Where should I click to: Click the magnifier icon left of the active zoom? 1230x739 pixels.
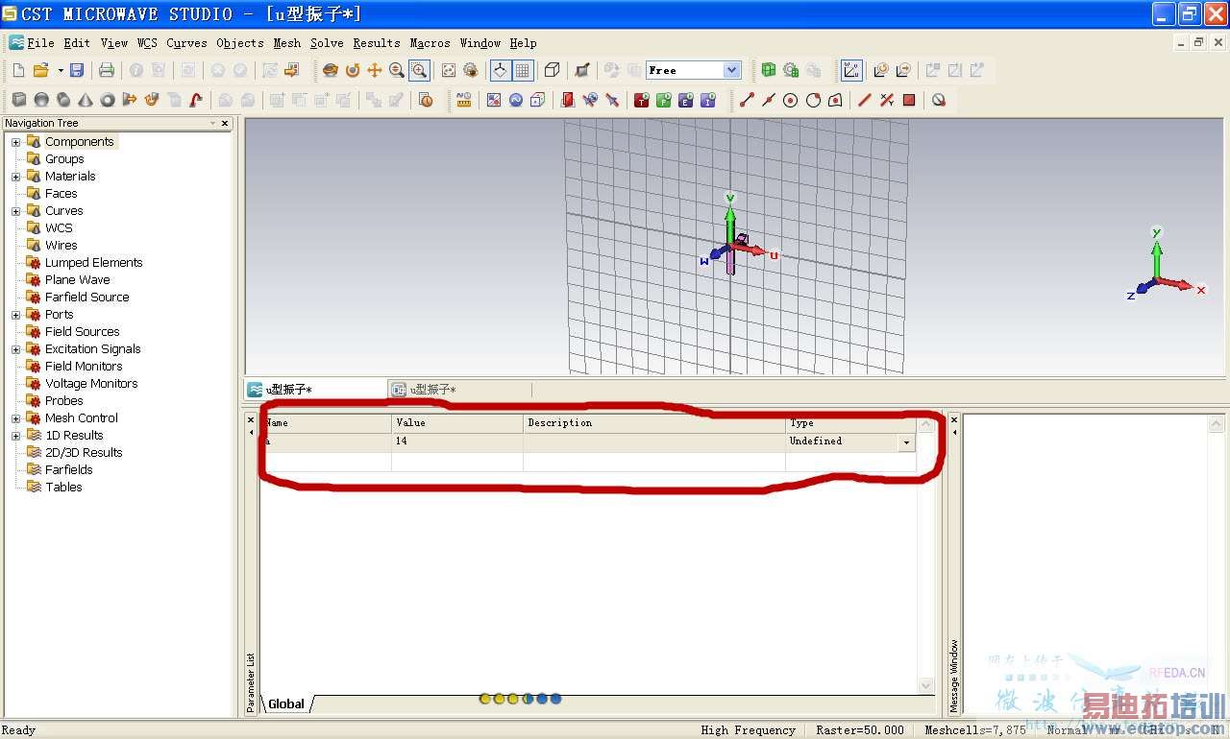[397, 70]
